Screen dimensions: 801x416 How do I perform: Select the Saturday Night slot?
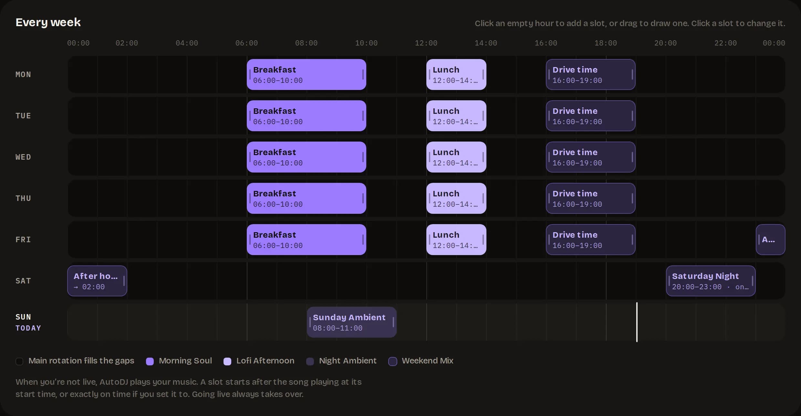(711, 281)
